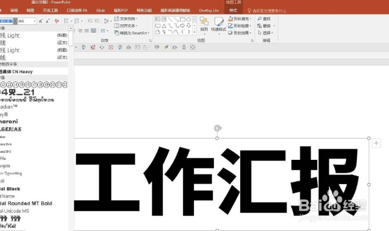Image resolution: width=389 pixels, height=231 pixels.
Task: Decrease the list indent level
Action: point(90,21)
